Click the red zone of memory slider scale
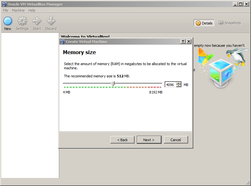This screenshot has width=251, height=186. 155,87
